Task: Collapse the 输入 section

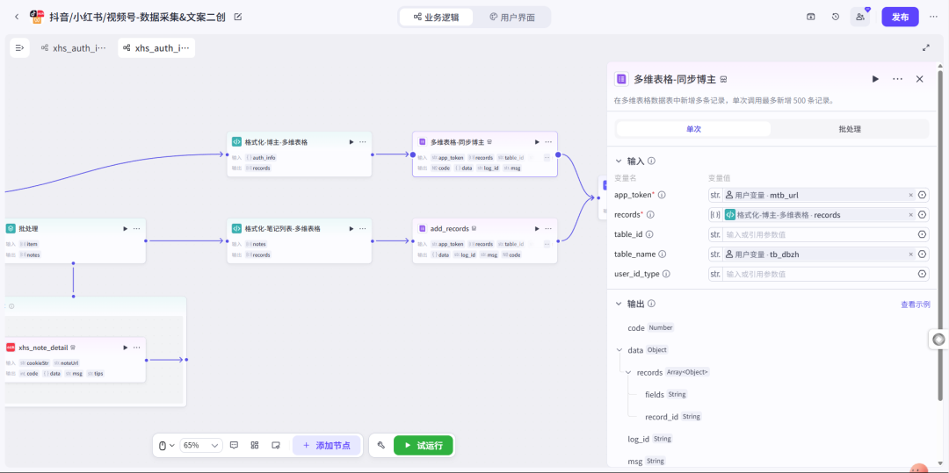Action: (x=619, y=161)
